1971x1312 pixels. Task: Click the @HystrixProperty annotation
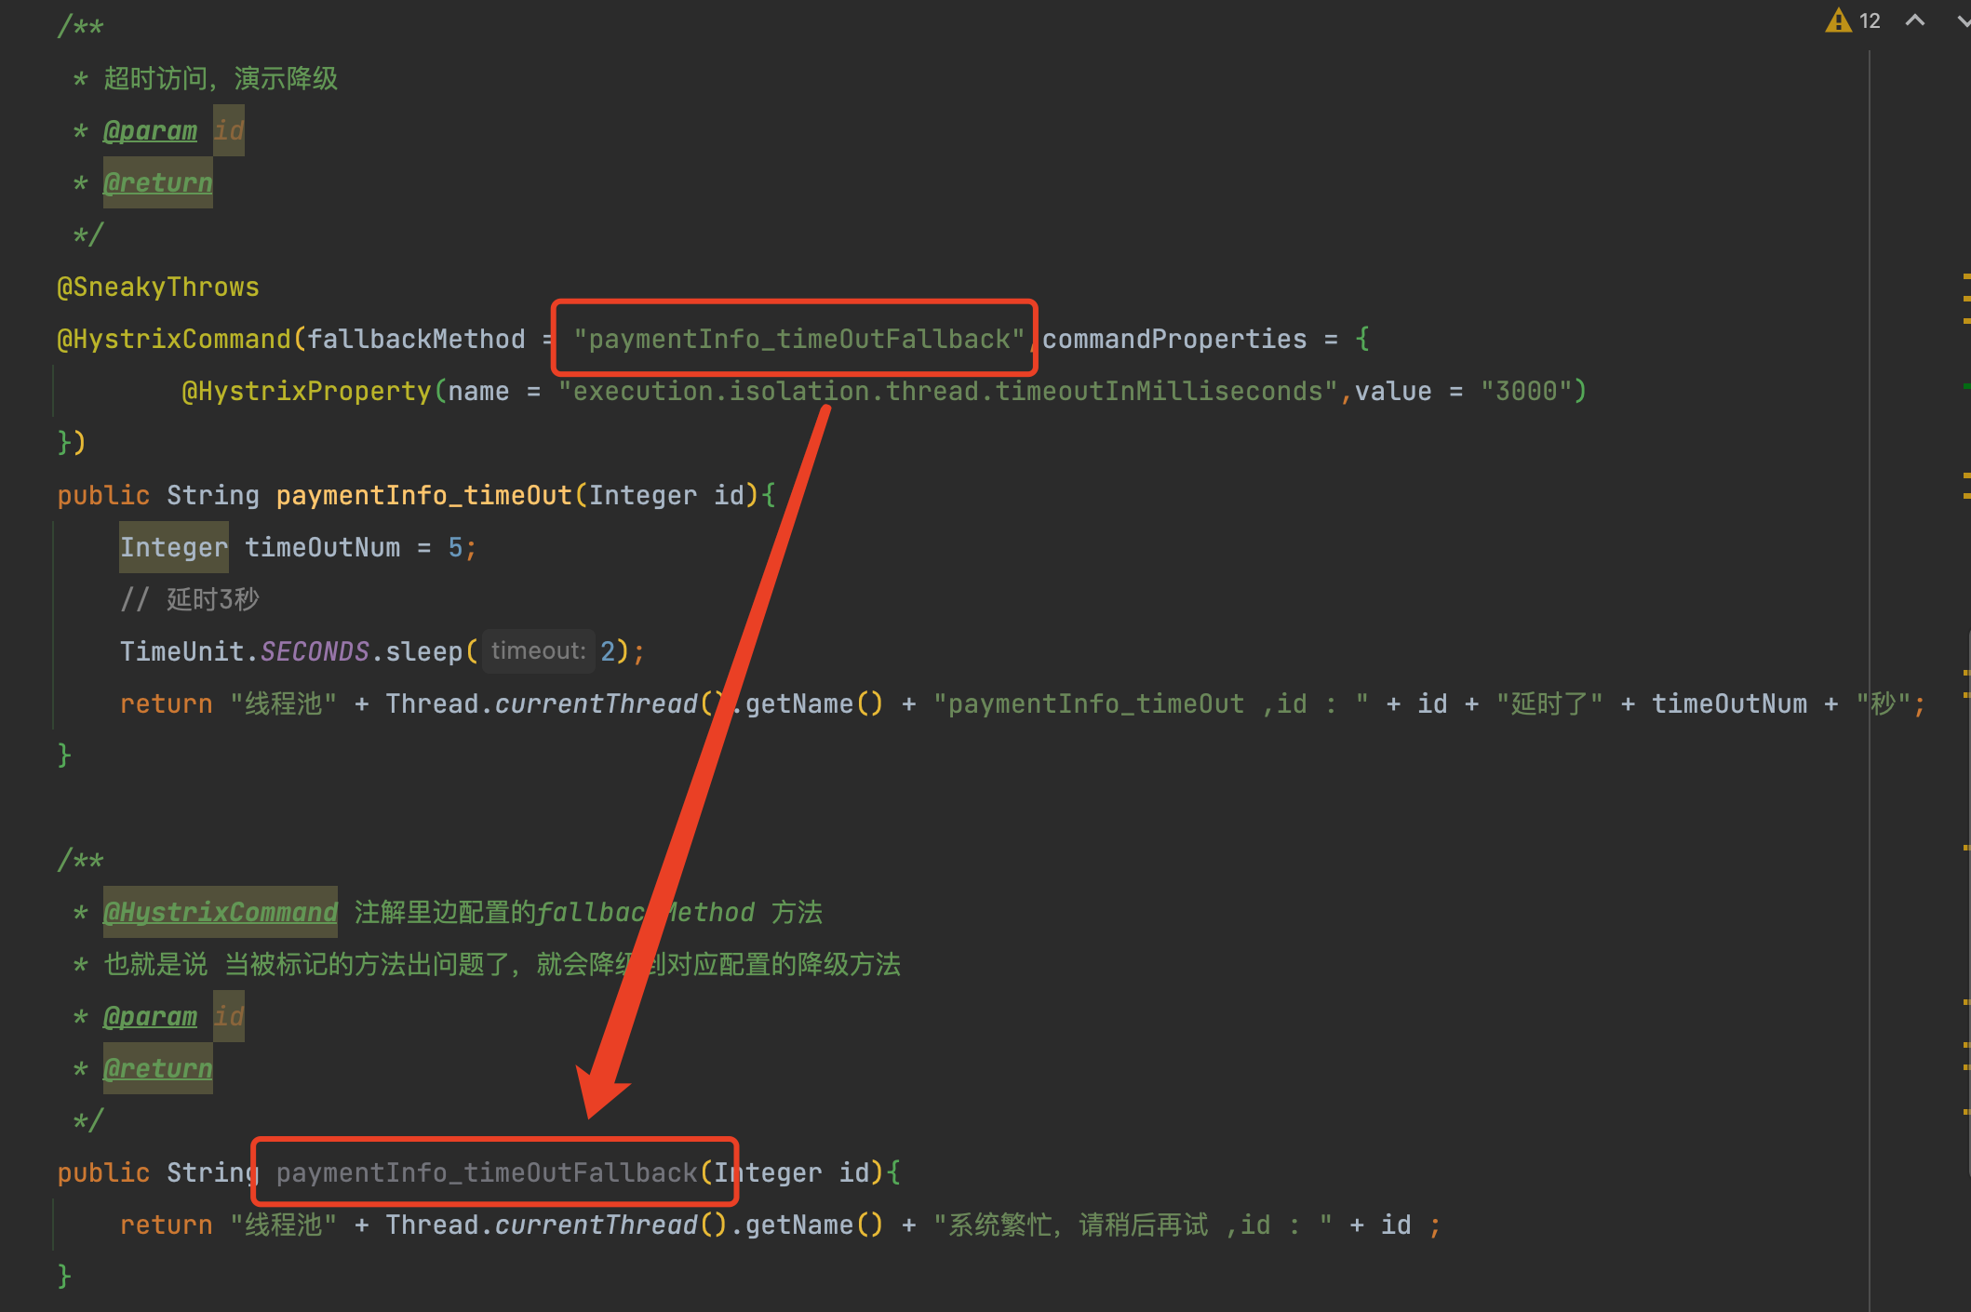tap(306, 391)
